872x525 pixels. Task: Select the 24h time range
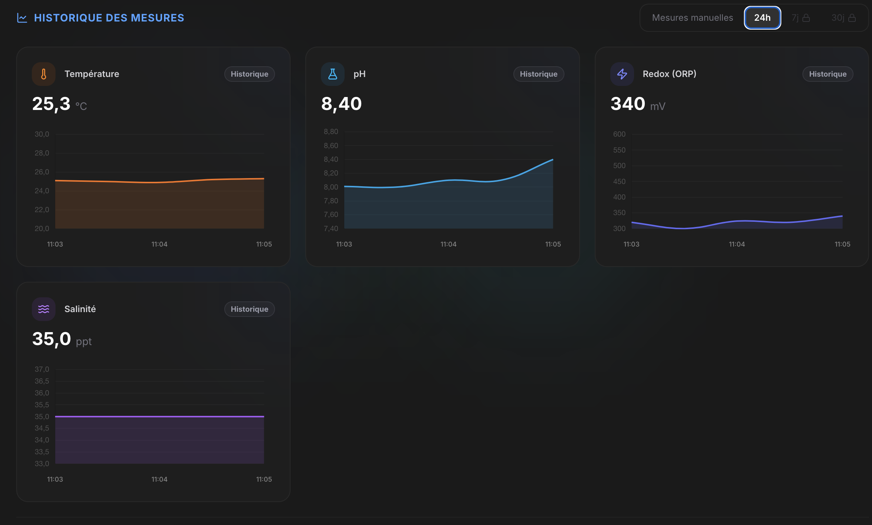pos(762,18)
